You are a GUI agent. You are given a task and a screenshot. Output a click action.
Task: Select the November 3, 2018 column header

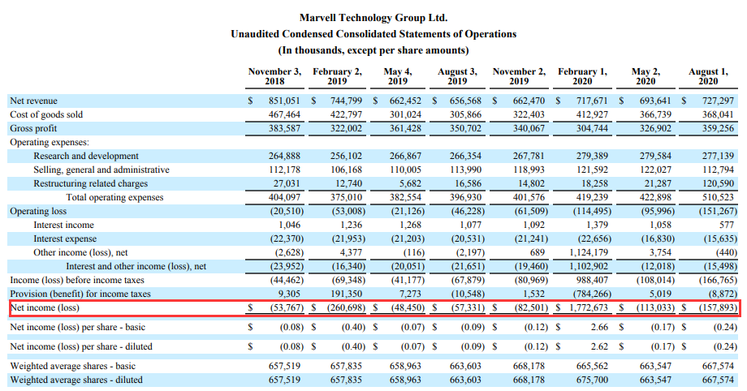click(274, 76)
